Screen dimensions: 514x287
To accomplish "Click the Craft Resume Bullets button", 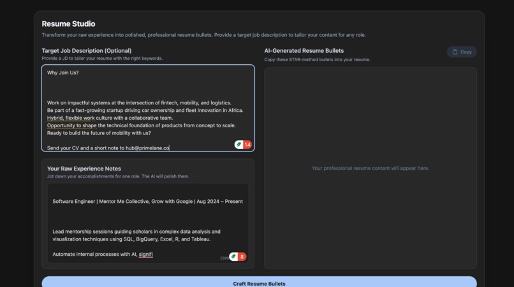I will coord(259,282).
